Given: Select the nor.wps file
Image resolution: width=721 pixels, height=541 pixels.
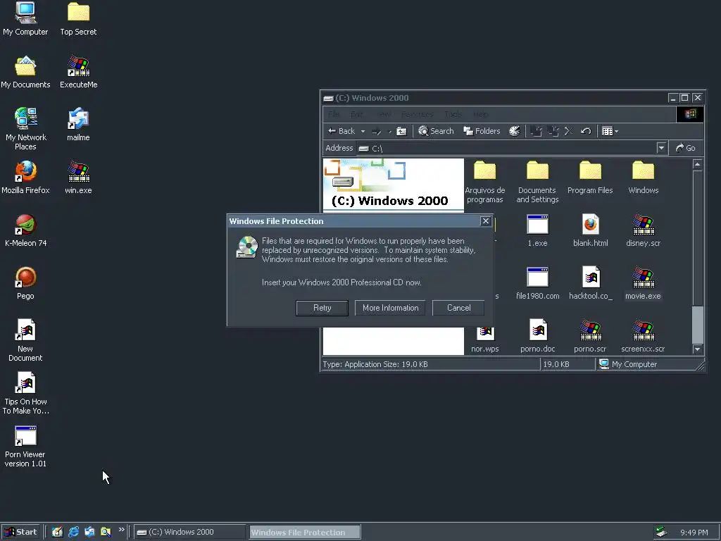Looking at the screenshot, I should [484, 340].
